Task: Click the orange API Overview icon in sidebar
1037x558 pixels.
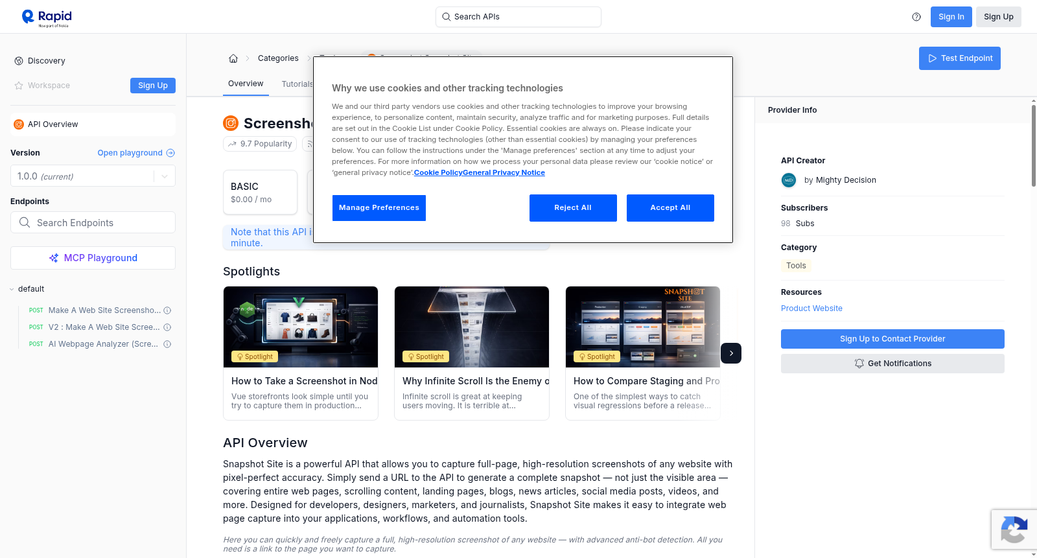Action: pos(19,124)
